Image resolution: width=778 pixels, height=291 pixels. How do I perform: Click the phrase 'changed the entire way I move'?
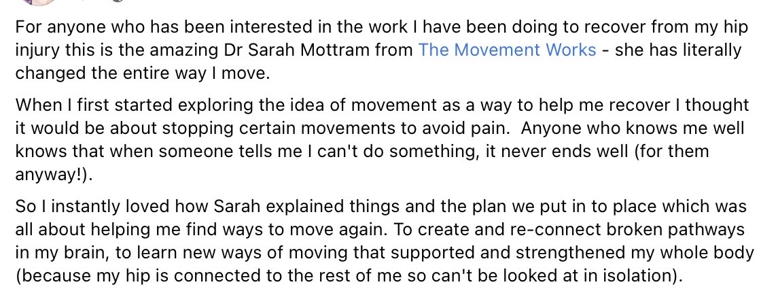(142, 73)
